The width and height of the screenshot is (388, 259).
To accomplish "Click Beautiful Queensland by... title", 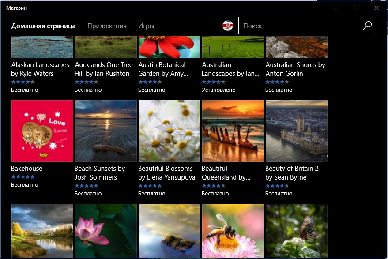I will 226,173.
